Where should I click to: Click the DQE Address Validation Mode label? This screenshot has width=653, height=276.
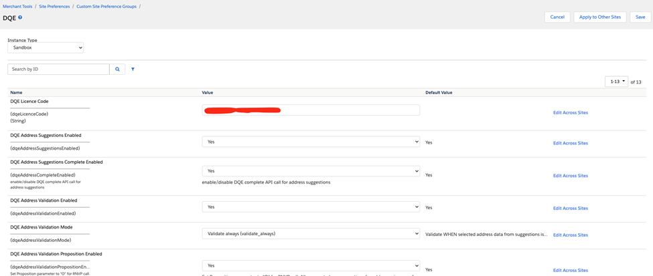pos(41,227)
